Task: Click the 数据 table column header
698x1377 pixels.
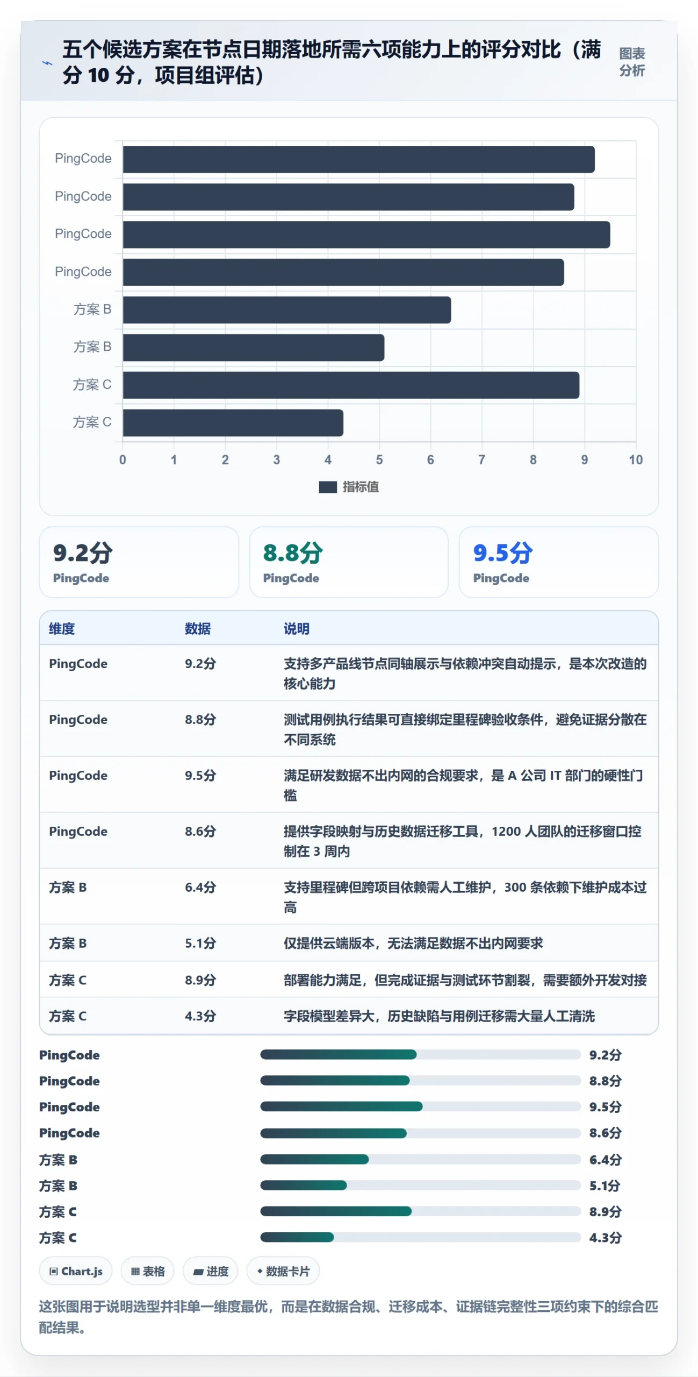Action: pyautogui.click(x=198, y=628)
